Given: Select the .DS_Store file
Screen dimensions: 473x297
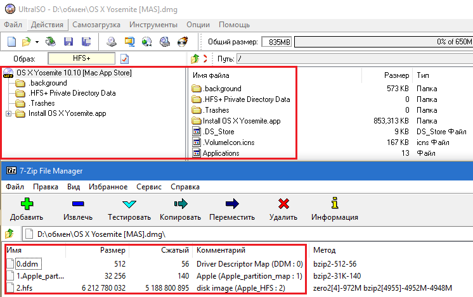Looking at the screenshot, I should point(219,132).
